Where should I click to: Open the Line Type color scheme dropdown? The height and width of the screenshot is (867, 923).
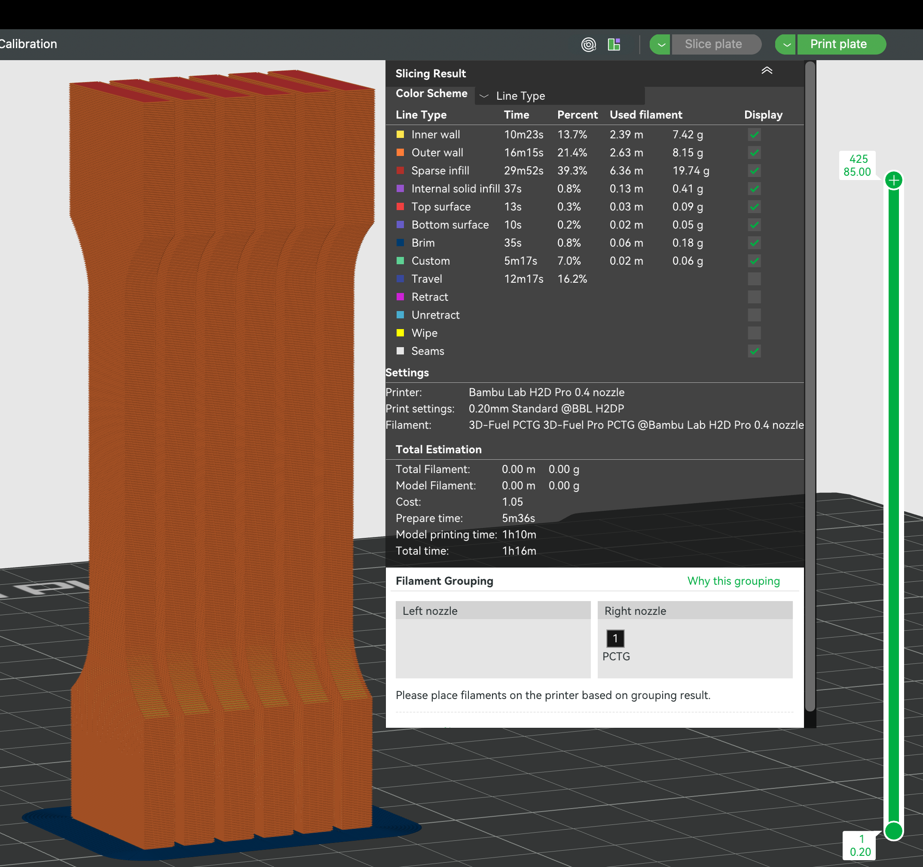484,96
